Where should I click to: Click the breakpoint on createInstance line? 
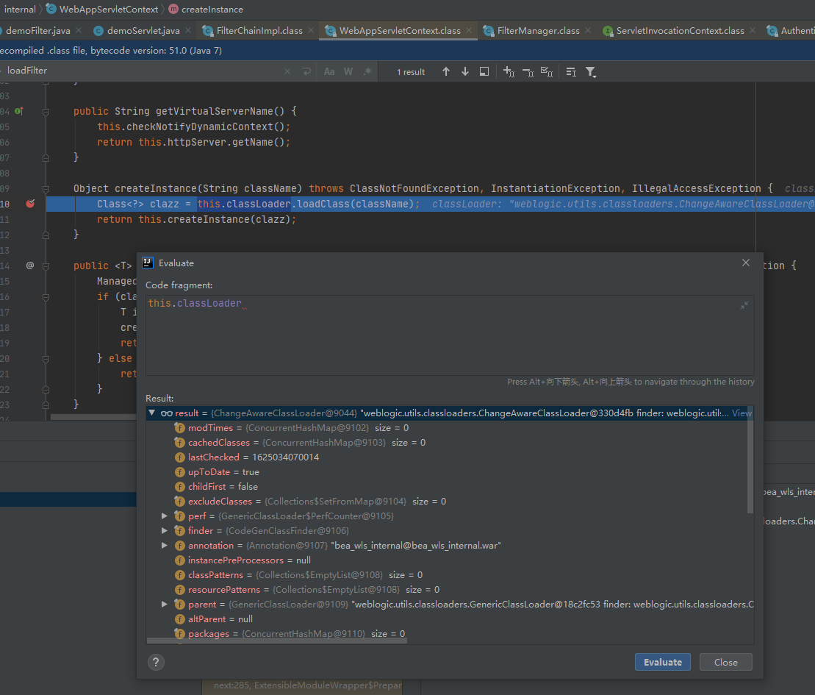[30, 204]
